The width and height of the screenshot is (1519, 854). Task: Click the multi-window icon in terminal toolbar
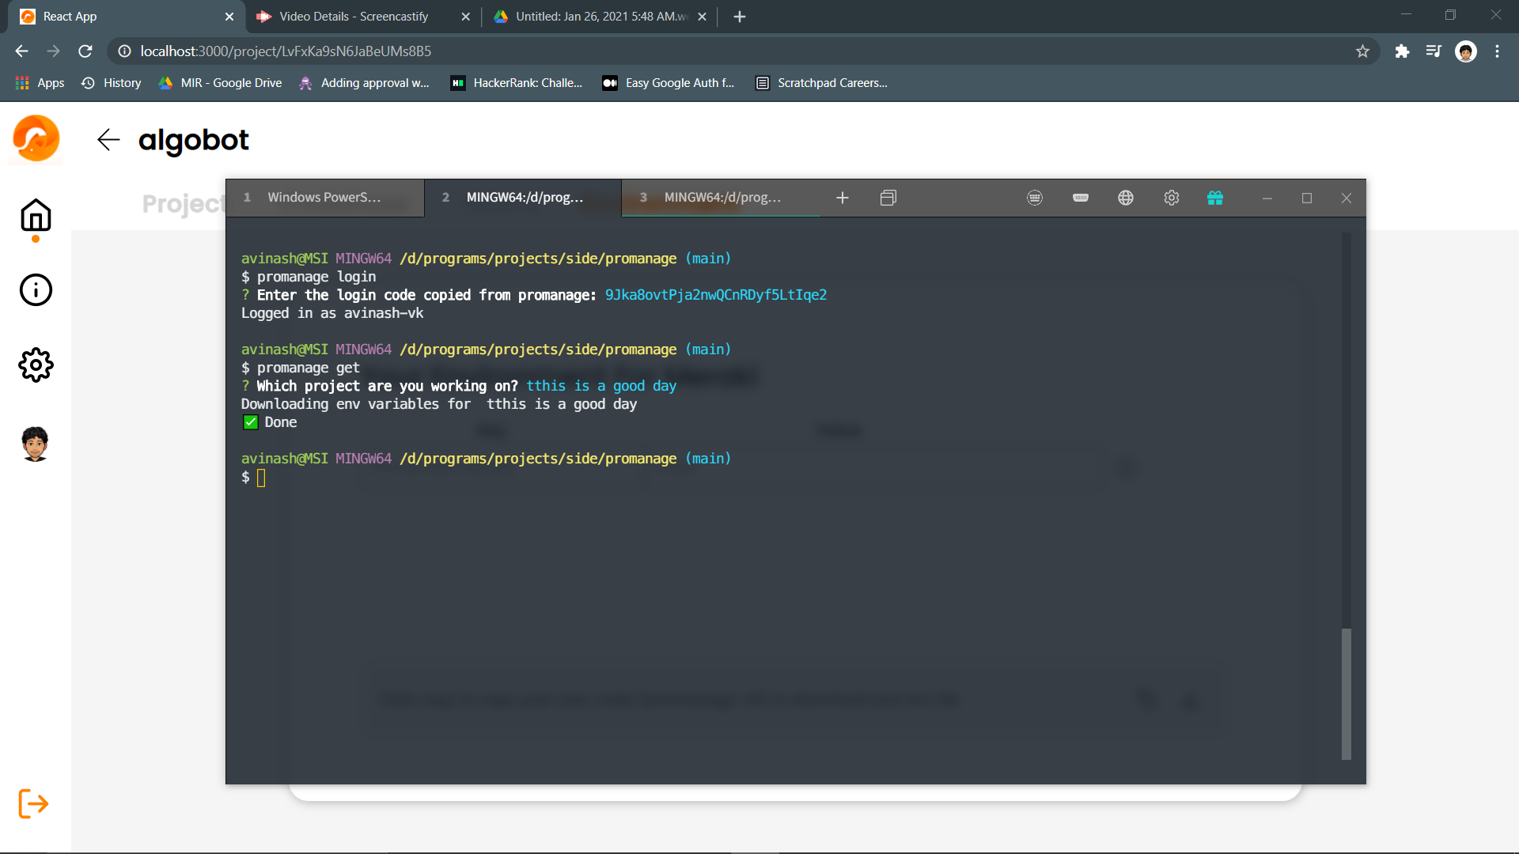tap(888, 198)
